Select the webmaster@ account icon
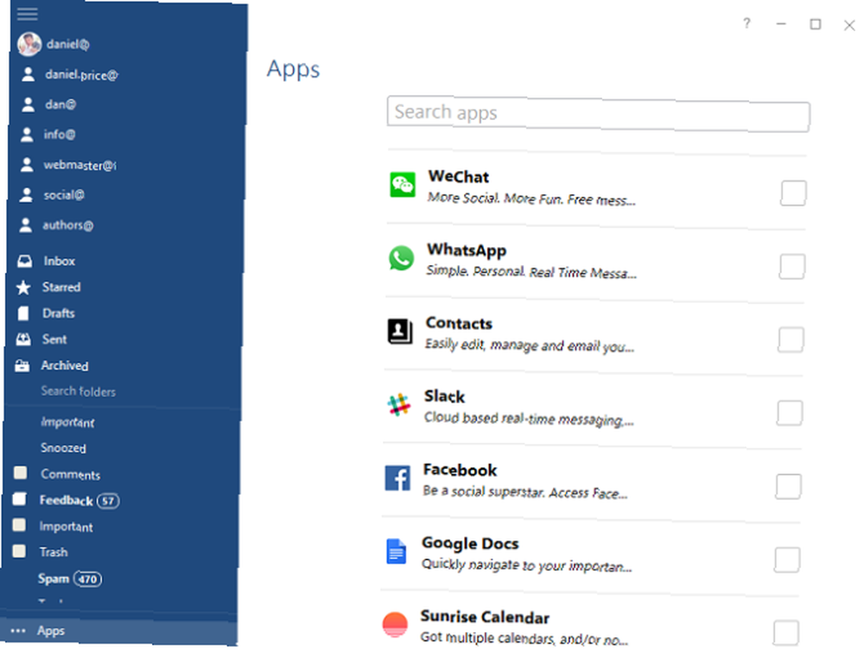The image size is (864, 658). pos(27,165)
